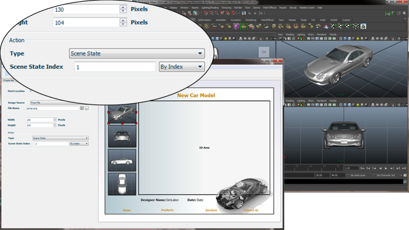Increase the magnified width 130 stepper
409x230 pixels.
123,7
